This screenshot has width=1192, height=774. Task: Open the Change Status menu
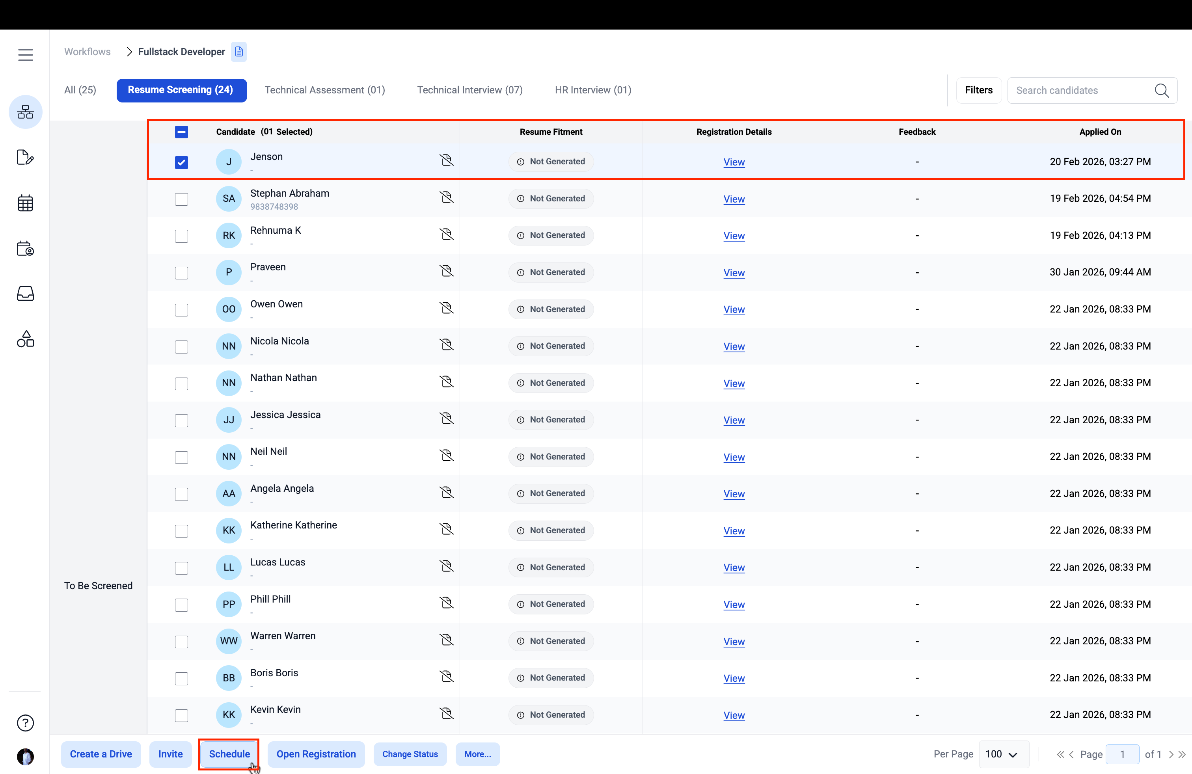(410, 754)
